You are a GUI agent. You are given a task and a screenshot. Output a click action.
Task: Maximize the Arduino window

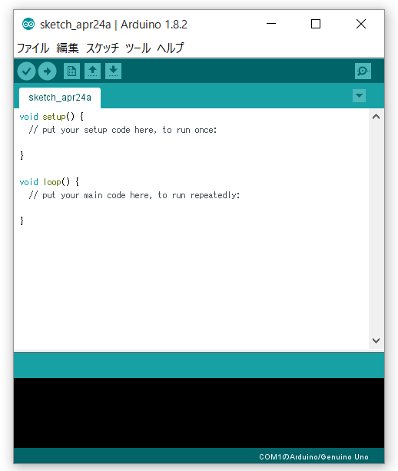[316, 24]
